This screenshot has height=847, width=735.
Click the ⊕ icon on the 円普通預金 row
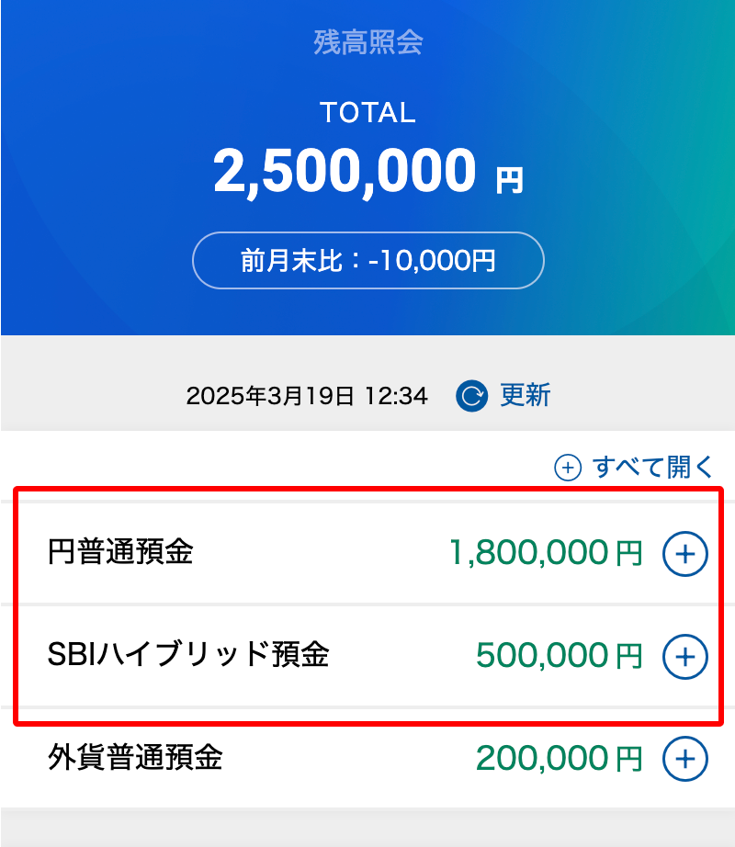[685, 553]
